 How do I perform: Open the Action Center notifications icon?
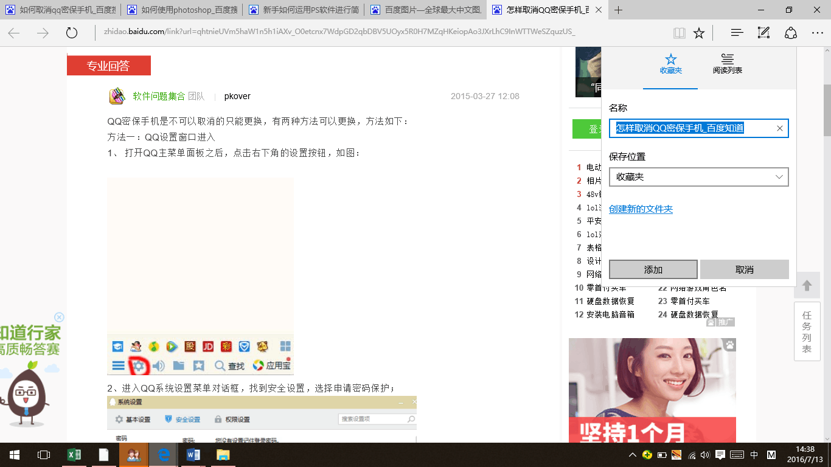[720, 455]
